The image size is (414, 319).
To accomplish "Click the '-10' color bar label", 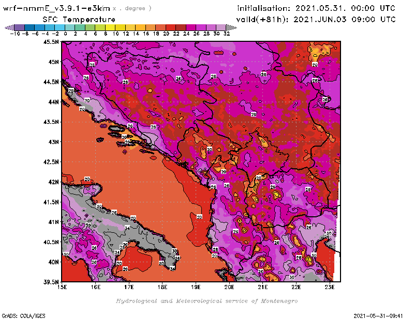I will pyautogui.click(x=15, y=34).
